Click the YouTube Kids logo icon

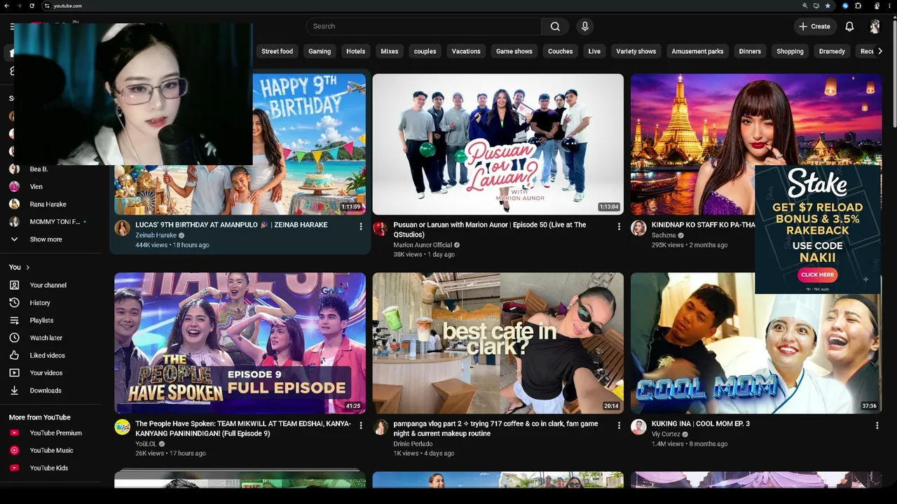pyautogui.click(x=14, y=468)
